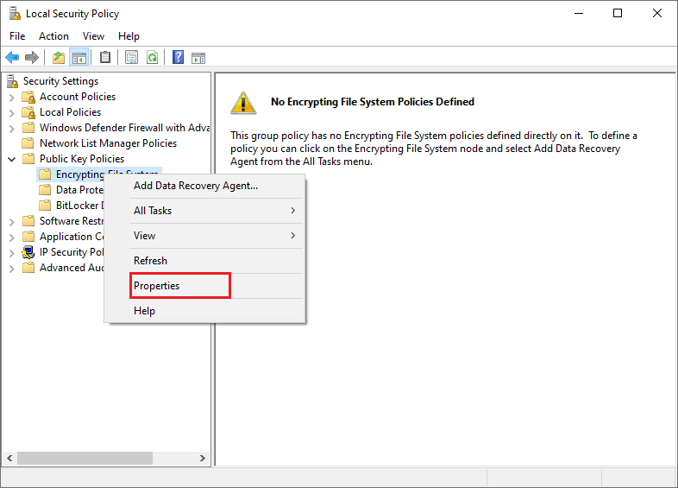678x488 pixels.
Task: Select the IP Security Policies tree icon
Action: (28, 252)
